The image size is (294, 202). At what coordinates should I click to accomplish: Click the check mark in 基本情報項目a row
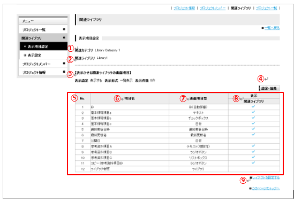(x=253, y=112)
